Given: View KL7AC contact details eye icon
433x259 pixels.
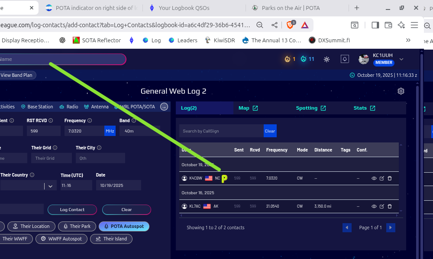Looking at the screenshot, I should [x=374, y=206].
